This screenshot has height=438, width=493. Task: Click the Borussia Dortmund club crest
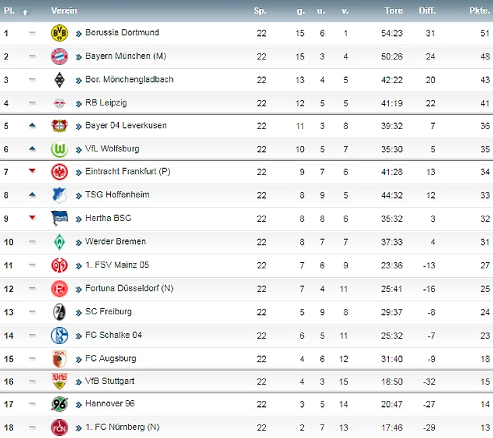[59, 32]
